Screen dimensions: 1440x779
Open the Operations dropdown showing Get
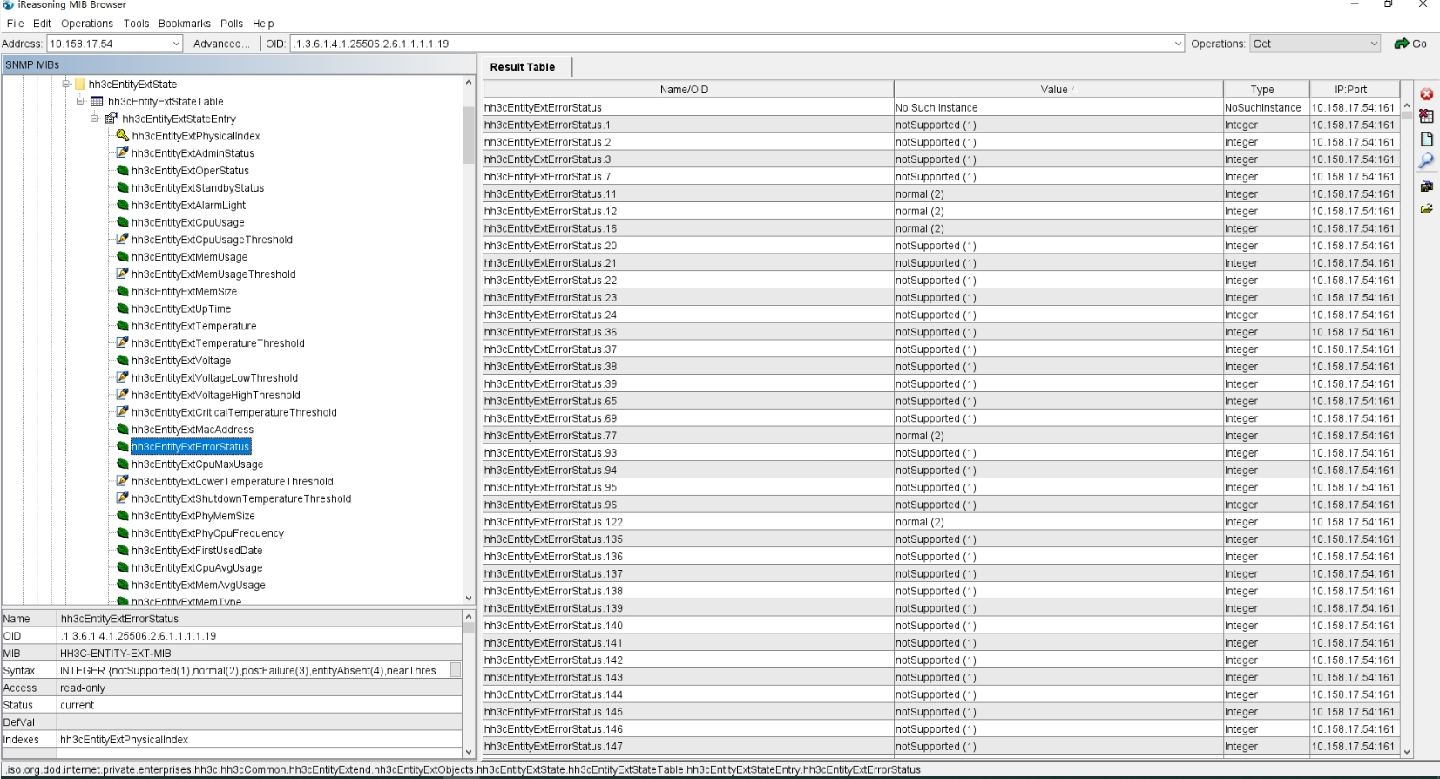[x=1315, y=44]
